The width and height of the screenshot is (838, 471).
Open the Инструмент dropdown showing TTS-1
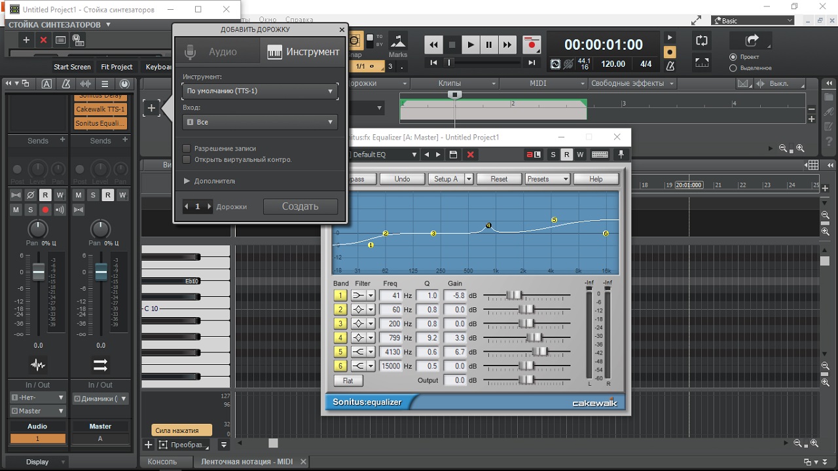click(x=260, y=91)
